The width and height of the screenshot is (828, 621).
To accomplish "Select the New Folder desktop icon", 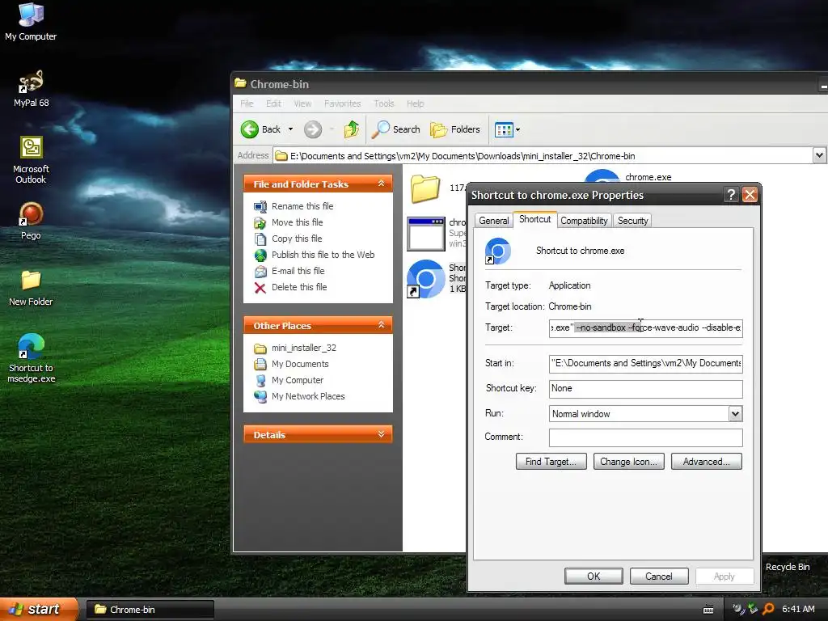I will (x=31, y=288).
